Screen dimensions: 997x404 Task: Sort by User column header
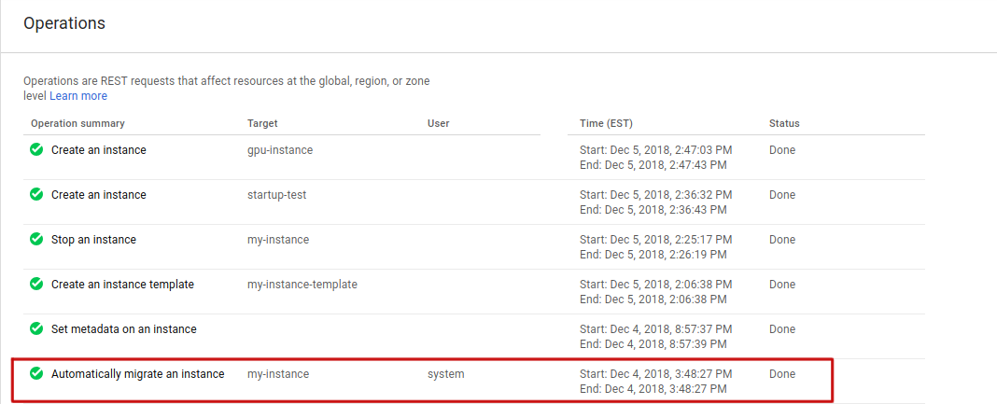tap(439, 123)
